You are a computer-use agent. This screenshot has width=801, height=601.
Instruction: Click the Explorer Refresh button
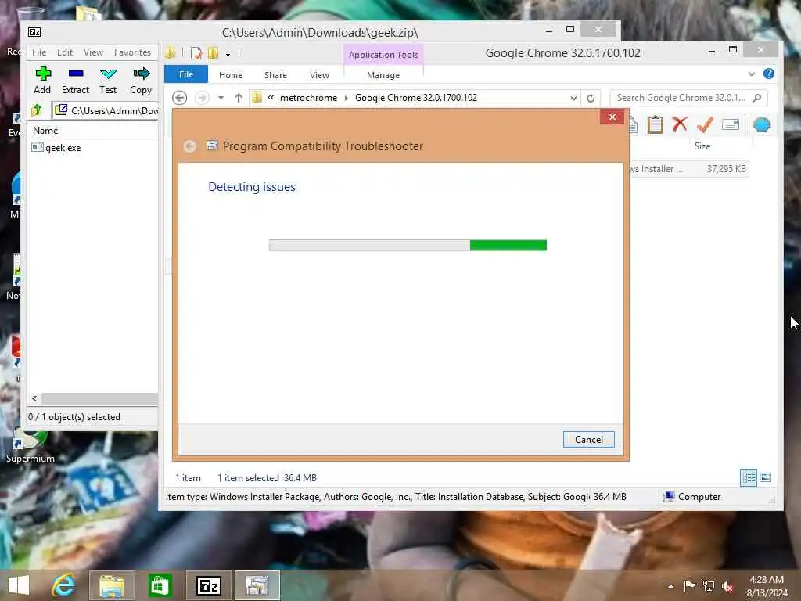[x=591, y=98]
